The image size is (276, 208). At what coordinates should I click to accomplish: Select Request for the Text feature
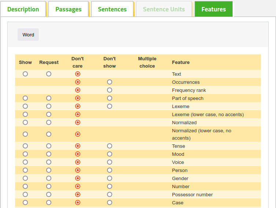pyautogui.click(x=49, y=74)
